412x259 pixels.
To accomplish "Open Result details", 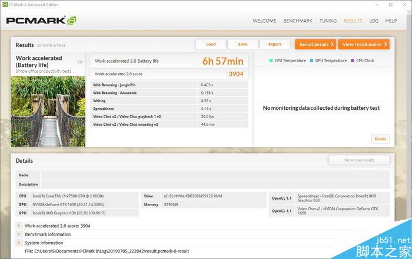I will [x=314, y=44].
